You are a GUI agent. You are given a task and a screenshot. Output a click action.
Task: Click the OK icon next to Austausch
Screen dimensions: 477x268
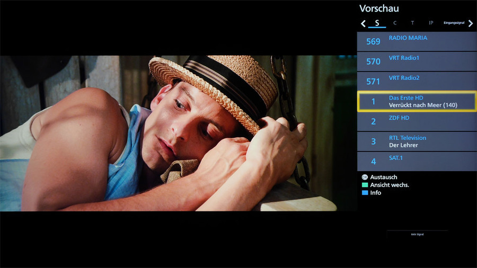pos(365,177)
